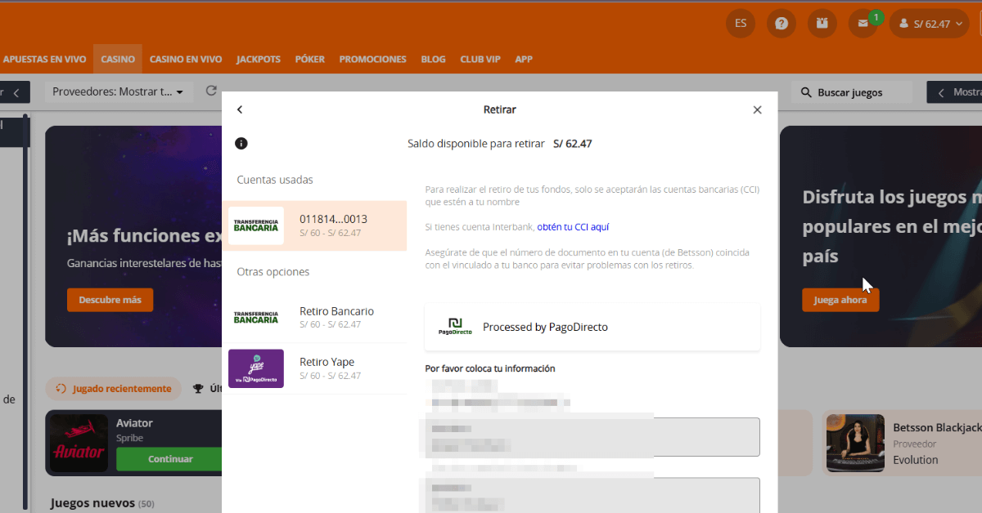982x513 pixels.
Task: Click the help question mark icon
Action: click(782, 24)
